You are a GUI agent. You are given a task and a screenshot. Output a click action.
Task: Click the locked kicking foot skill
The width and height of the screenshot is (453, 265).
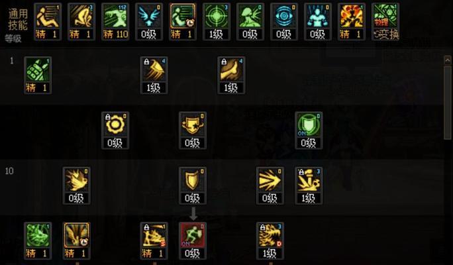(231, 75)
